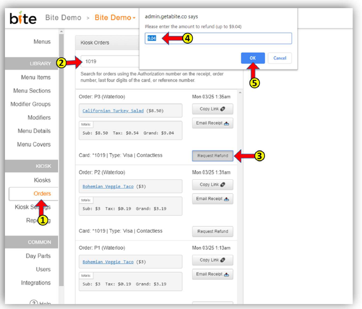Click the Bite Demo breadcrumb link
Screen dimensions: 362x309
[63, 18]
